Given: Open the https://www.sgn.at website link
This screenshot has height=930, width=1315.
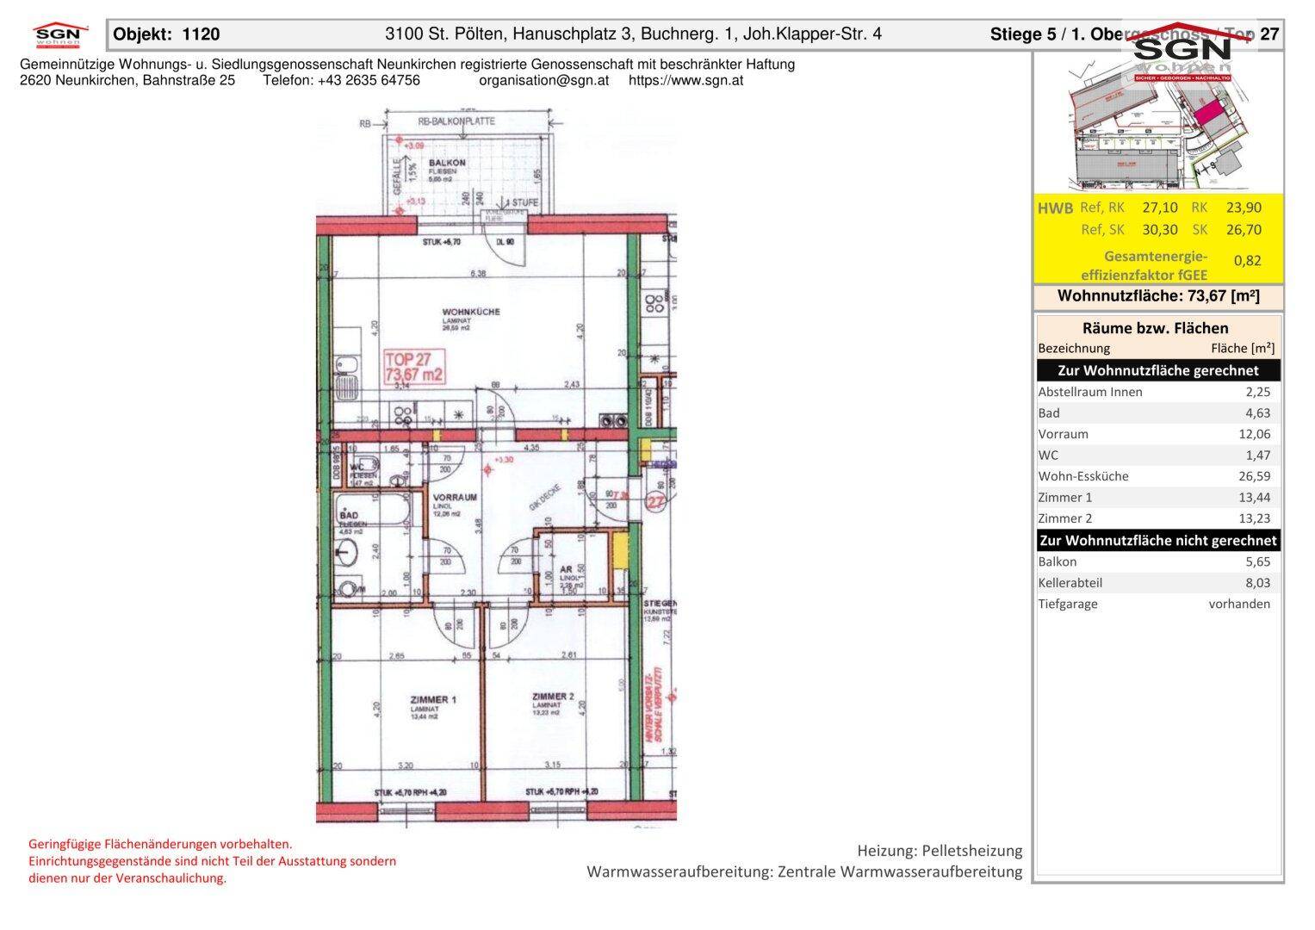Looking at the screenshot, I should 685,81.
